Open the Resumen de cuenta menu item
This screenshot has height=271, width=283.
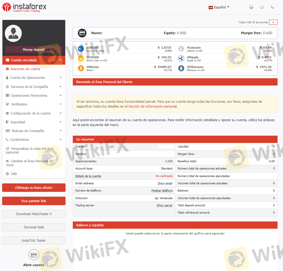click(25, 69)
